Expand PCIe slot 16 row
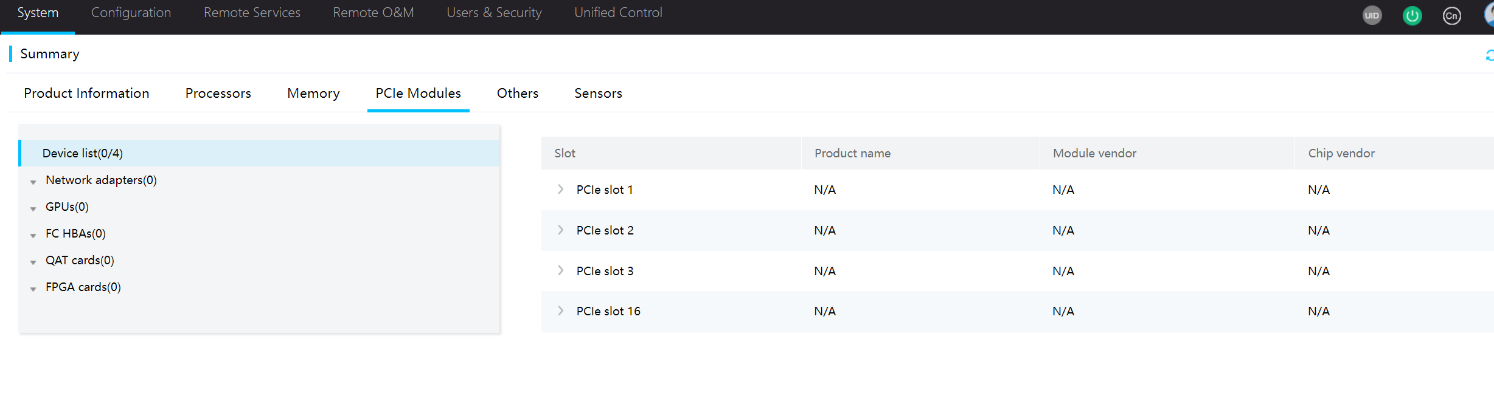 [x=560, y=311]
